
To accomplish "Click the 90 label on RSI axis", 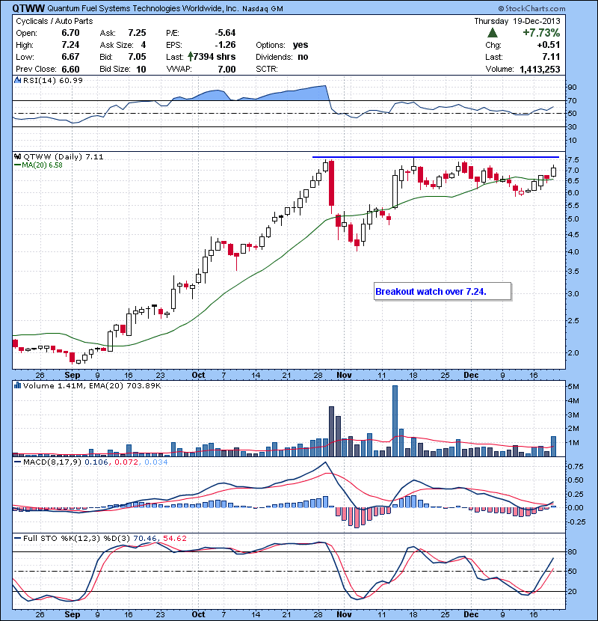I will click(x=573, y=87).
